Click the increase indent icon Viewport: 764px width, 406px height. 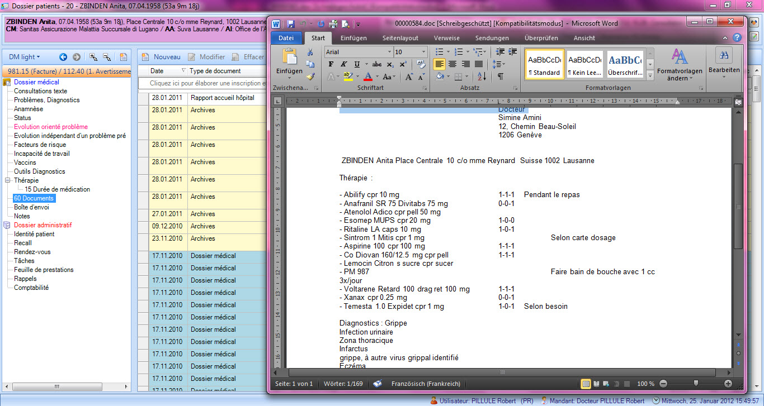[511, 52]
